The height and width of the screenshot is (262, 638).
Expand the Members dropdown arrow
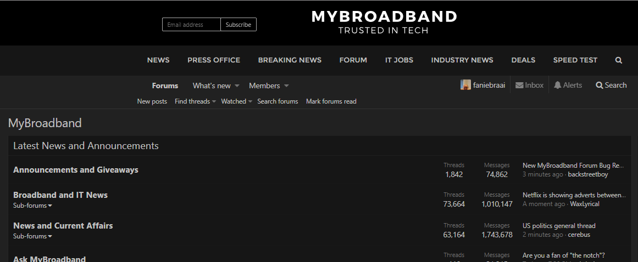[x=286, y=86]
